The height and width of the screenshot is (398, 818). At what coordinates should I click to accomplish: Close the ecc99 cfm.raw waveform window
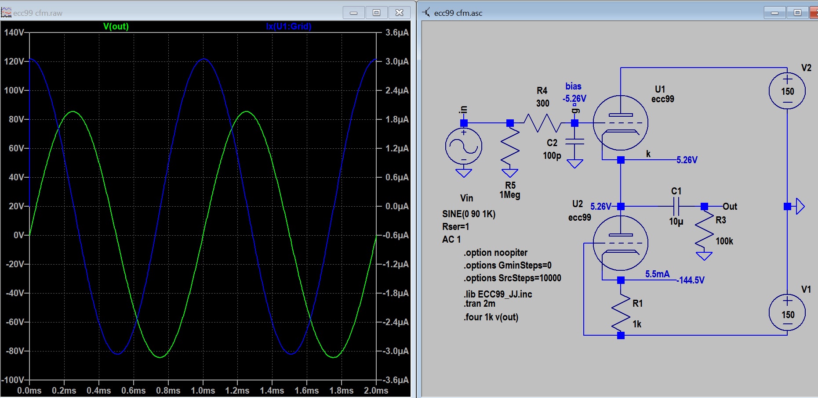pyautogui.click(x=400, y=13)
